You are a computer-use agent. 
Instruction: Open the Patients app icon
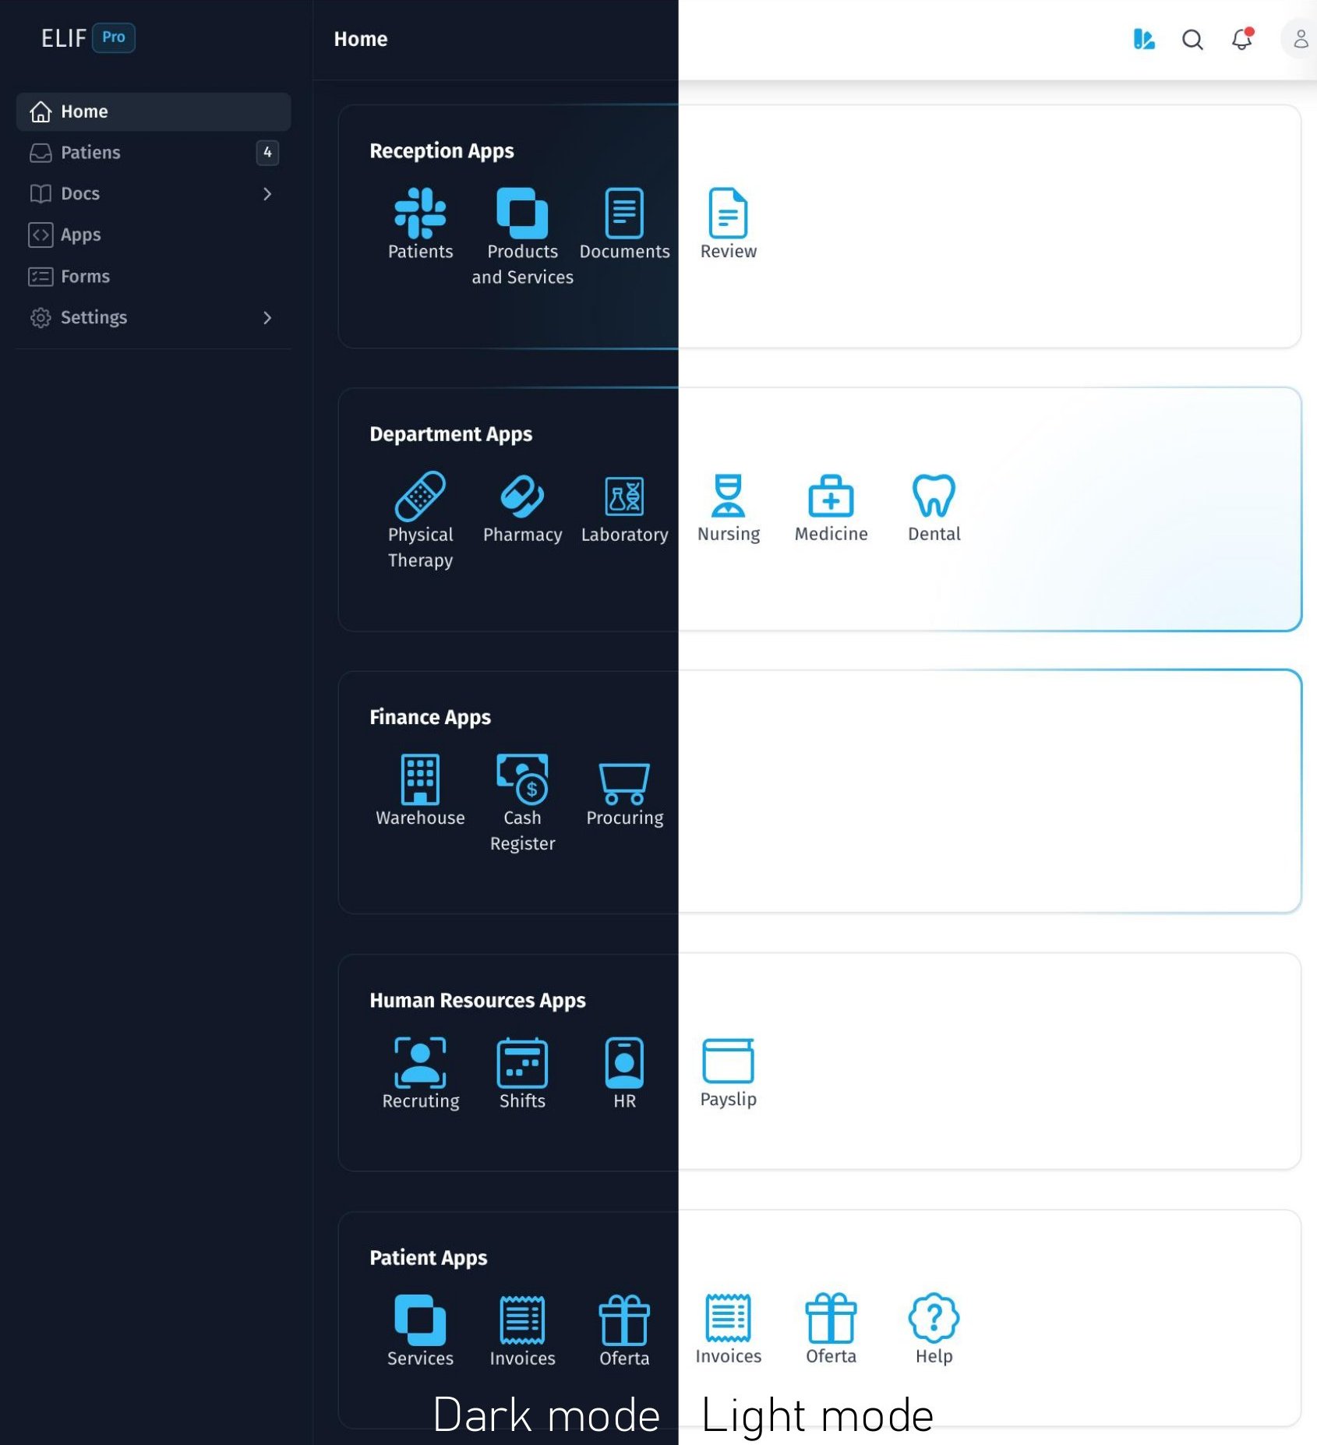(x=420, y=213)
